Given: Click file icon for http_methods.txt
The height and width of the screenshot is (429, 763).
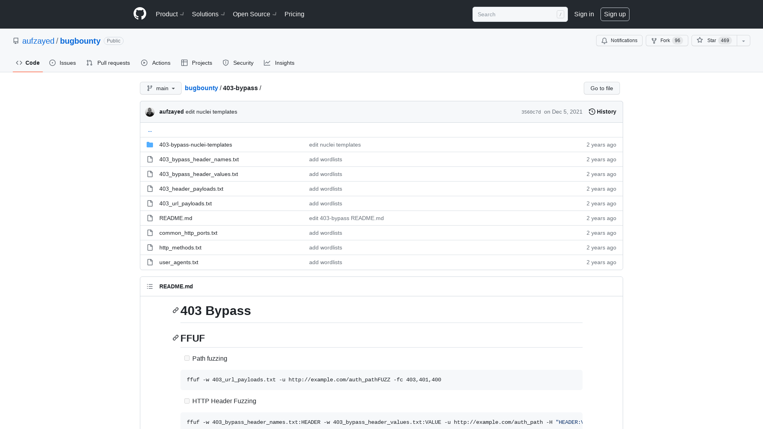Looking at the screenshot, I should pos(150,247).
